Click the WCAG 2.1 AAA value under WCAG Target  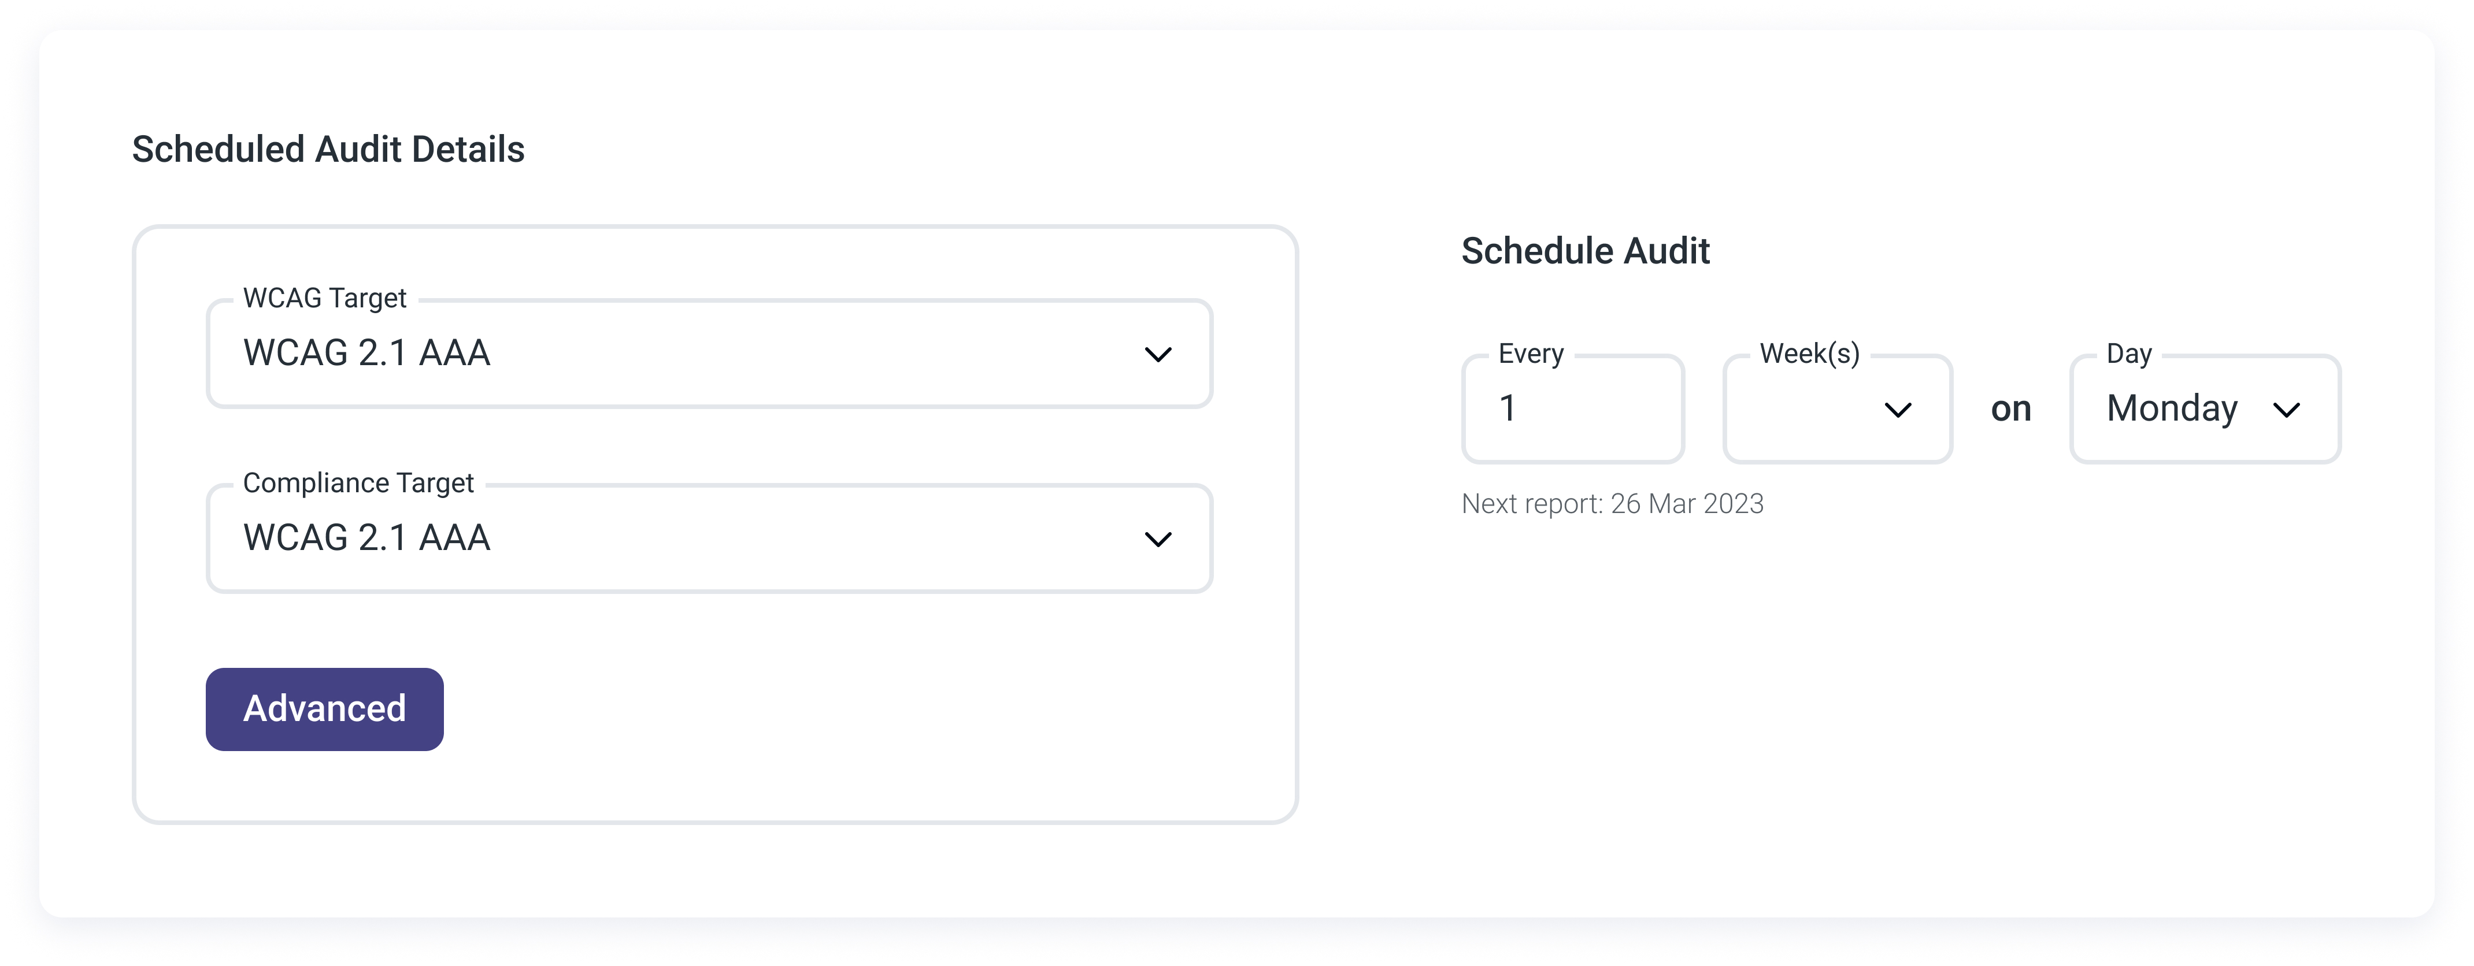(x=367, y=354)
